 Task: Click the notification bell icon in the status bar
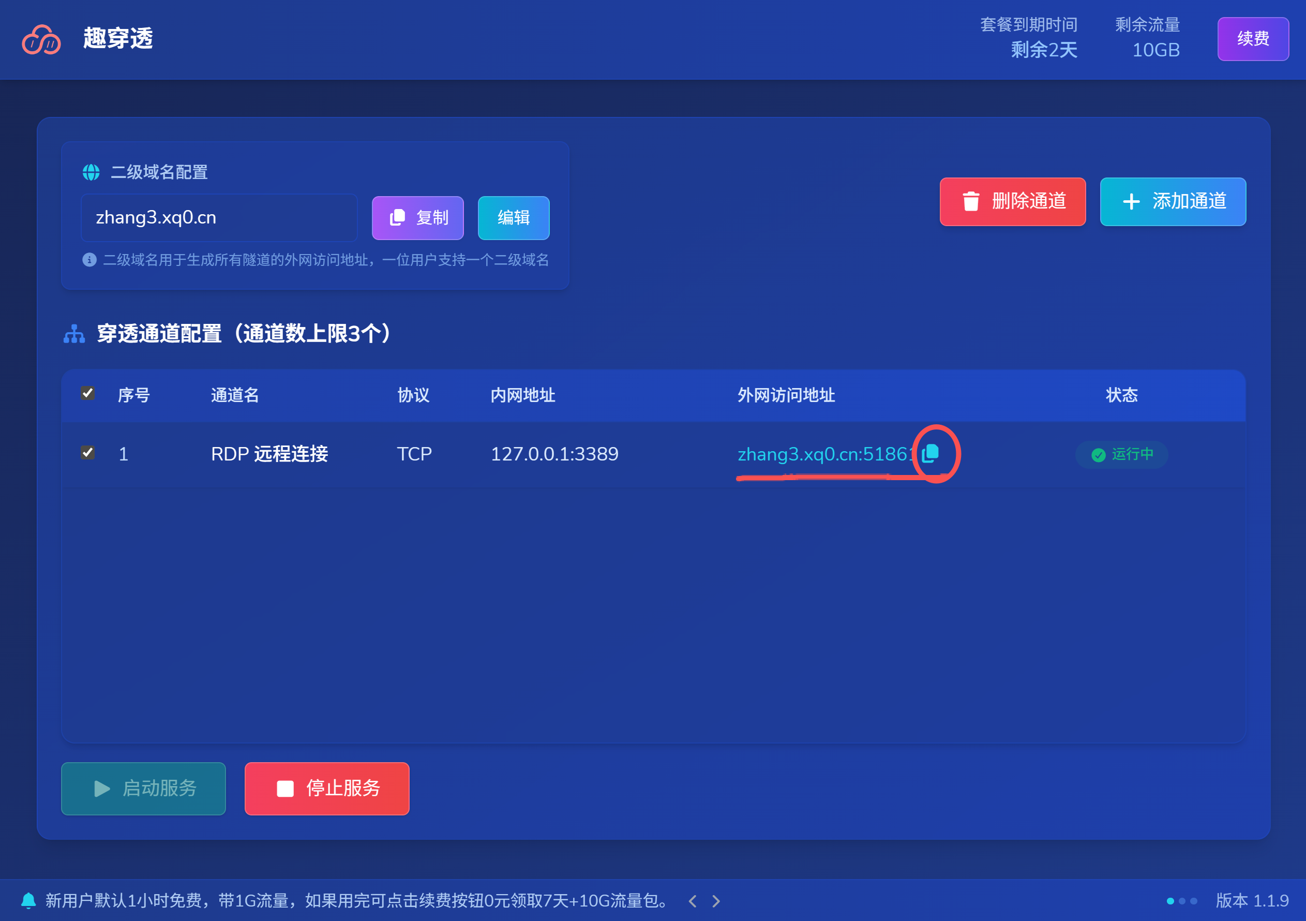28,900
